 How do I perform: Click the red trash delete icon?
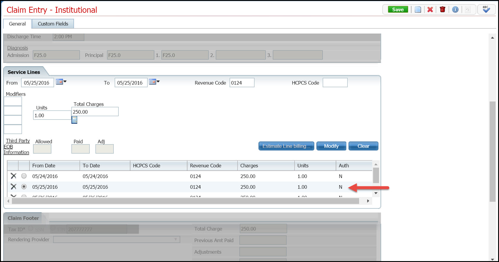pos(442,9)
